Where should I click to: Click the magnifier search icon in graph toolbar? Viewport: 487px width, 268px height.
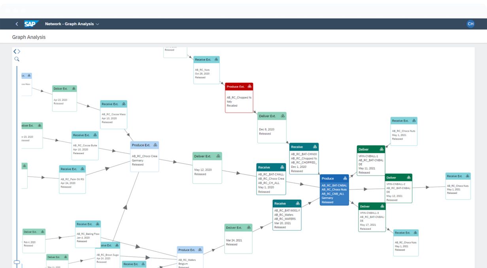coord(17,59)
